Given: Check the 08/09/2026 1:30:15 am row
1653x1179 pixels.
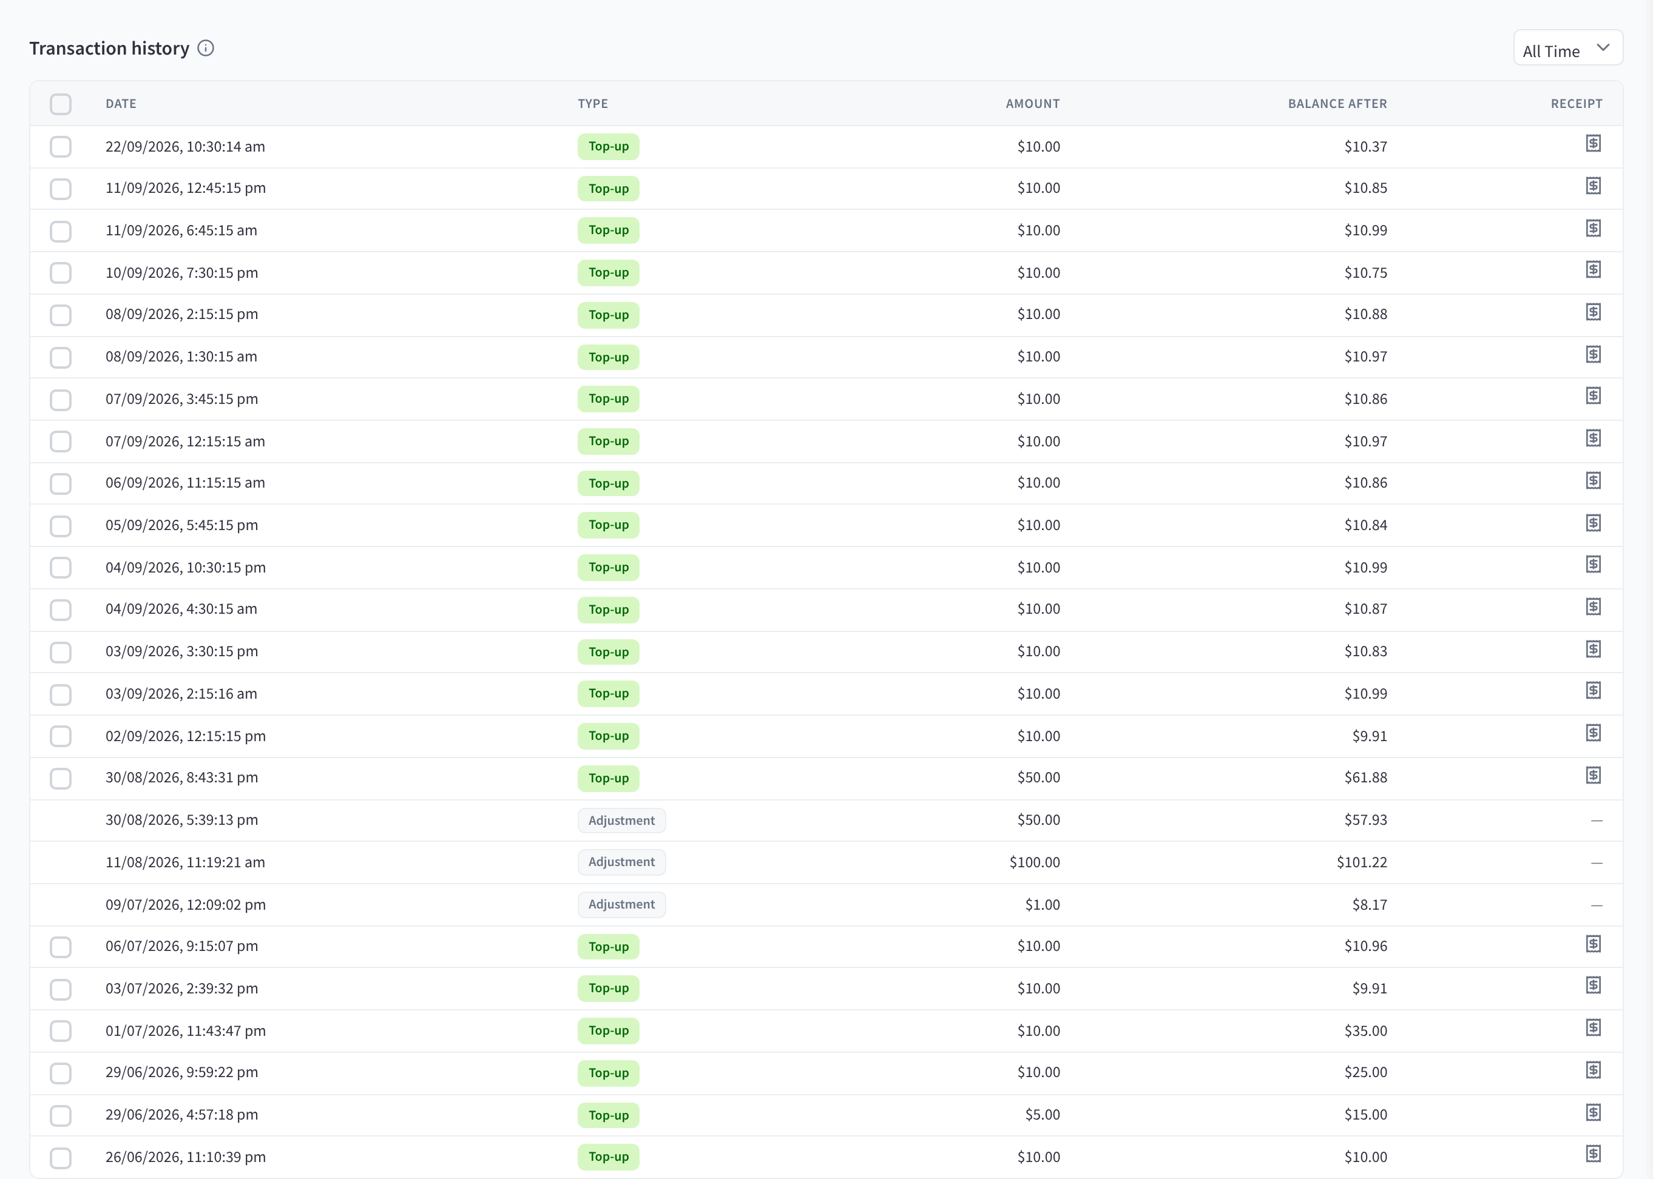Looking at the screenshot, I should click(61, 357).
